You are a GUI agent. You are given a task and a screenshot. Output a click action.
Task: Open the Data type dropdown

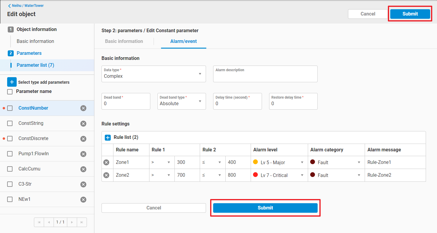[154, 74]
